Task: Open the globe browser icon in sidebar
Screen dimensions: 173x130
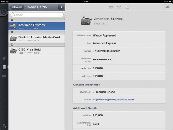Action: coord(4,13)
